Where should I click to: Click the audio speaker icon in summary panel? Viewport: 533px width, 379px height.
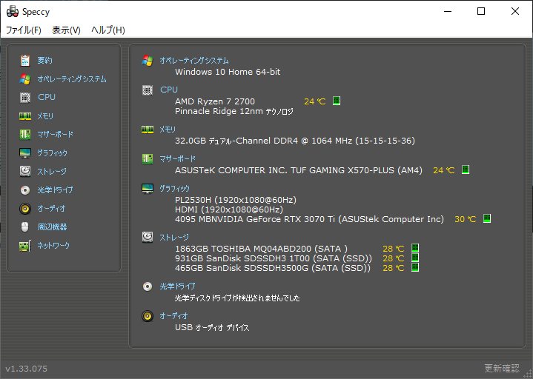148,316
